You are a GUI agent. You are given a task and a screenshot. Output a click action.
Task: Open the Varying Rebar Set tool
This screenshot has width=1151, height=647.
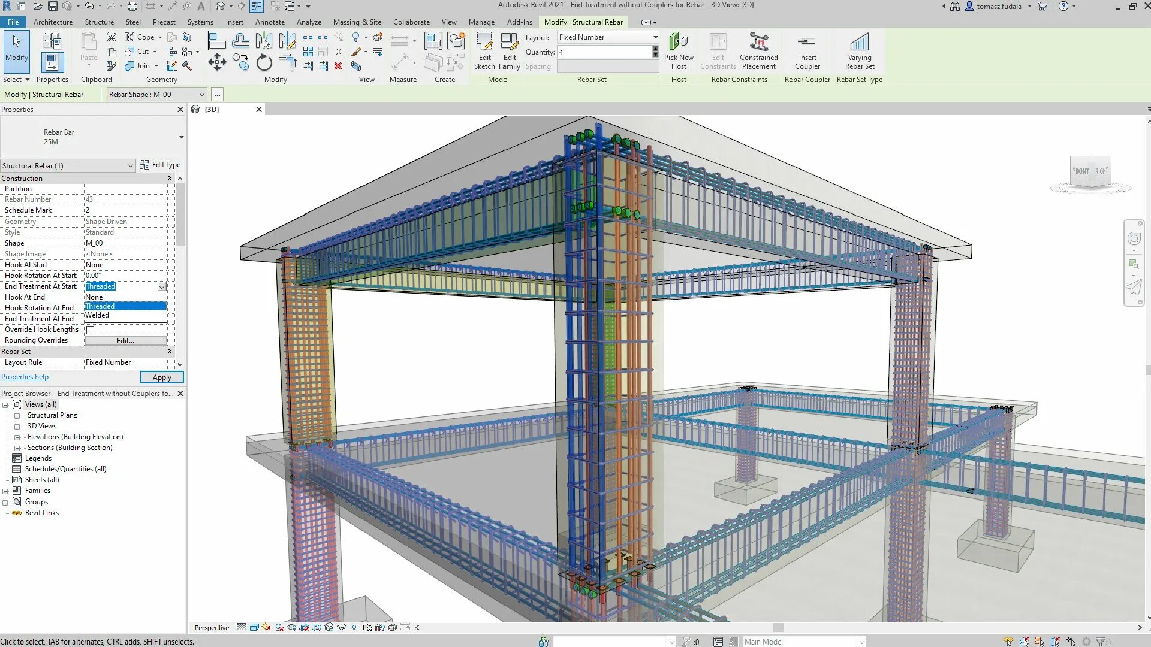click(859, 42)
